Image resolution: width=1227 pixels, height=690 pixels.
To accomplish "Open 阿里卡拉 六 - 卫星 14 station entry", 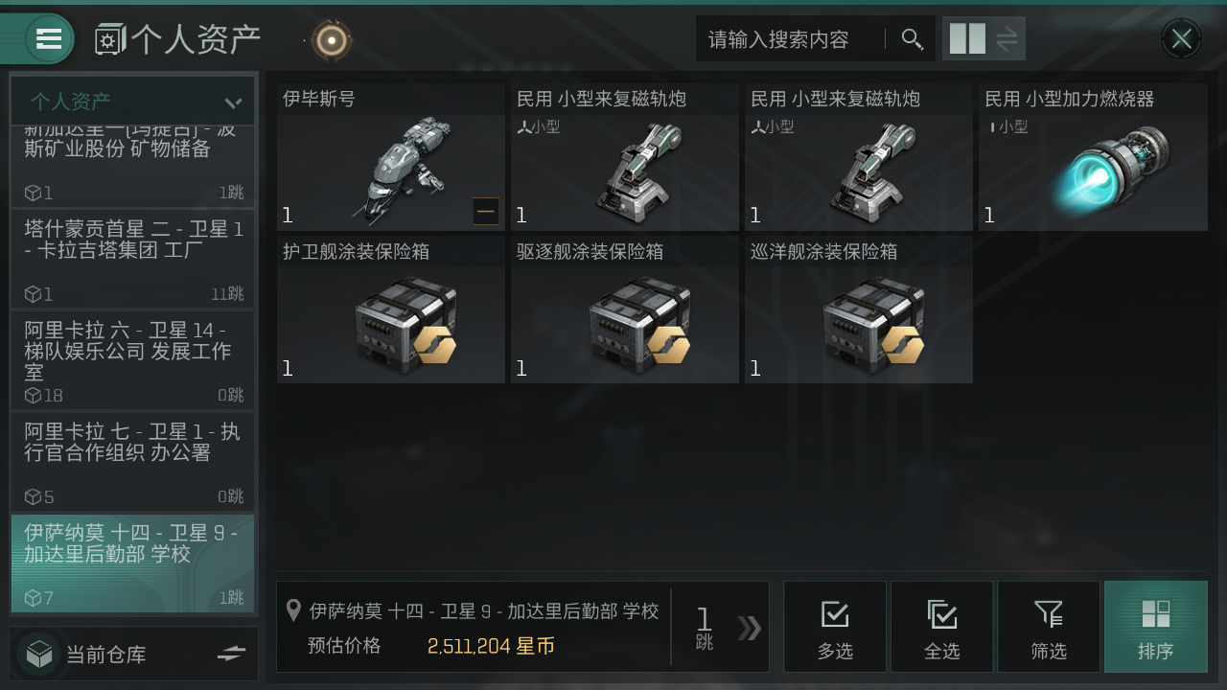I will 133,358.
